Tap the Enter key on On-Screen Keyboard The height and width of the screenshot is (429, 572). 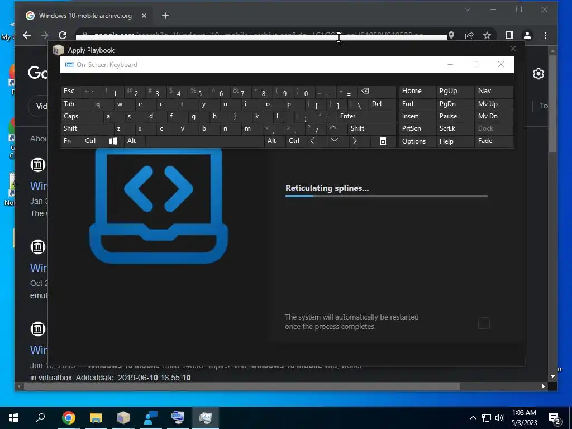tap(366, 116)
